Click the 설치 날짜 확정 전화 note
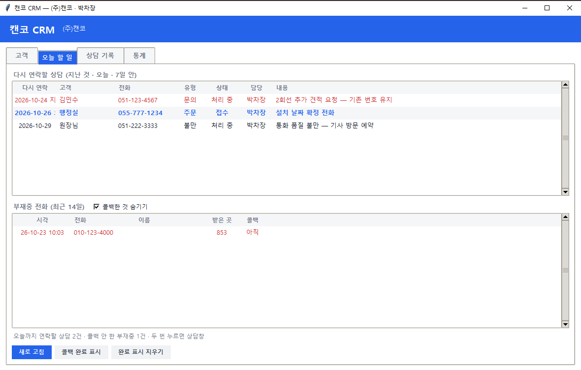This screenshot has height=370, width=581. (305, 113)
